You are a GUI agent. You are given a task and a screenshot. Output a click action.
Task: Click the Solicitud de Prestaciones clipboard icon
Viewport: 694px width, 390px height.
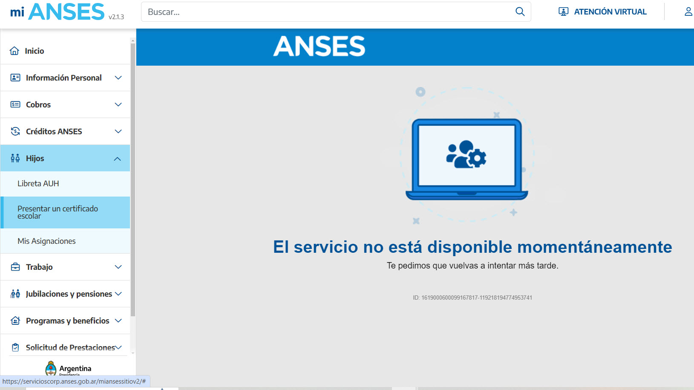tap(15, 347)
